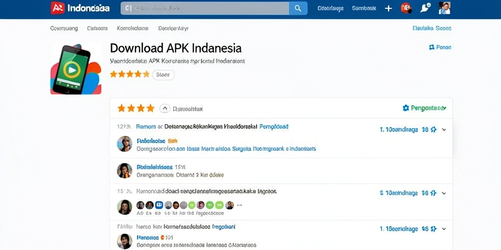501x250 pixels.
Task: Open the Pengoutanay dropdown
Action: 428,108
